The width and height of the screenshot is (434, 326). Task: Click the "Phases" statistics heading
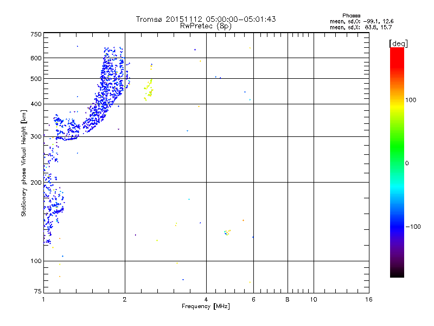[x=351, y=16]
